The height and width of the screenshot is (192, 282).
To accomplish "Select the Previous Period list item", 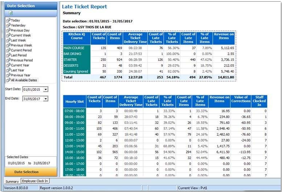I will pos(22,60).
